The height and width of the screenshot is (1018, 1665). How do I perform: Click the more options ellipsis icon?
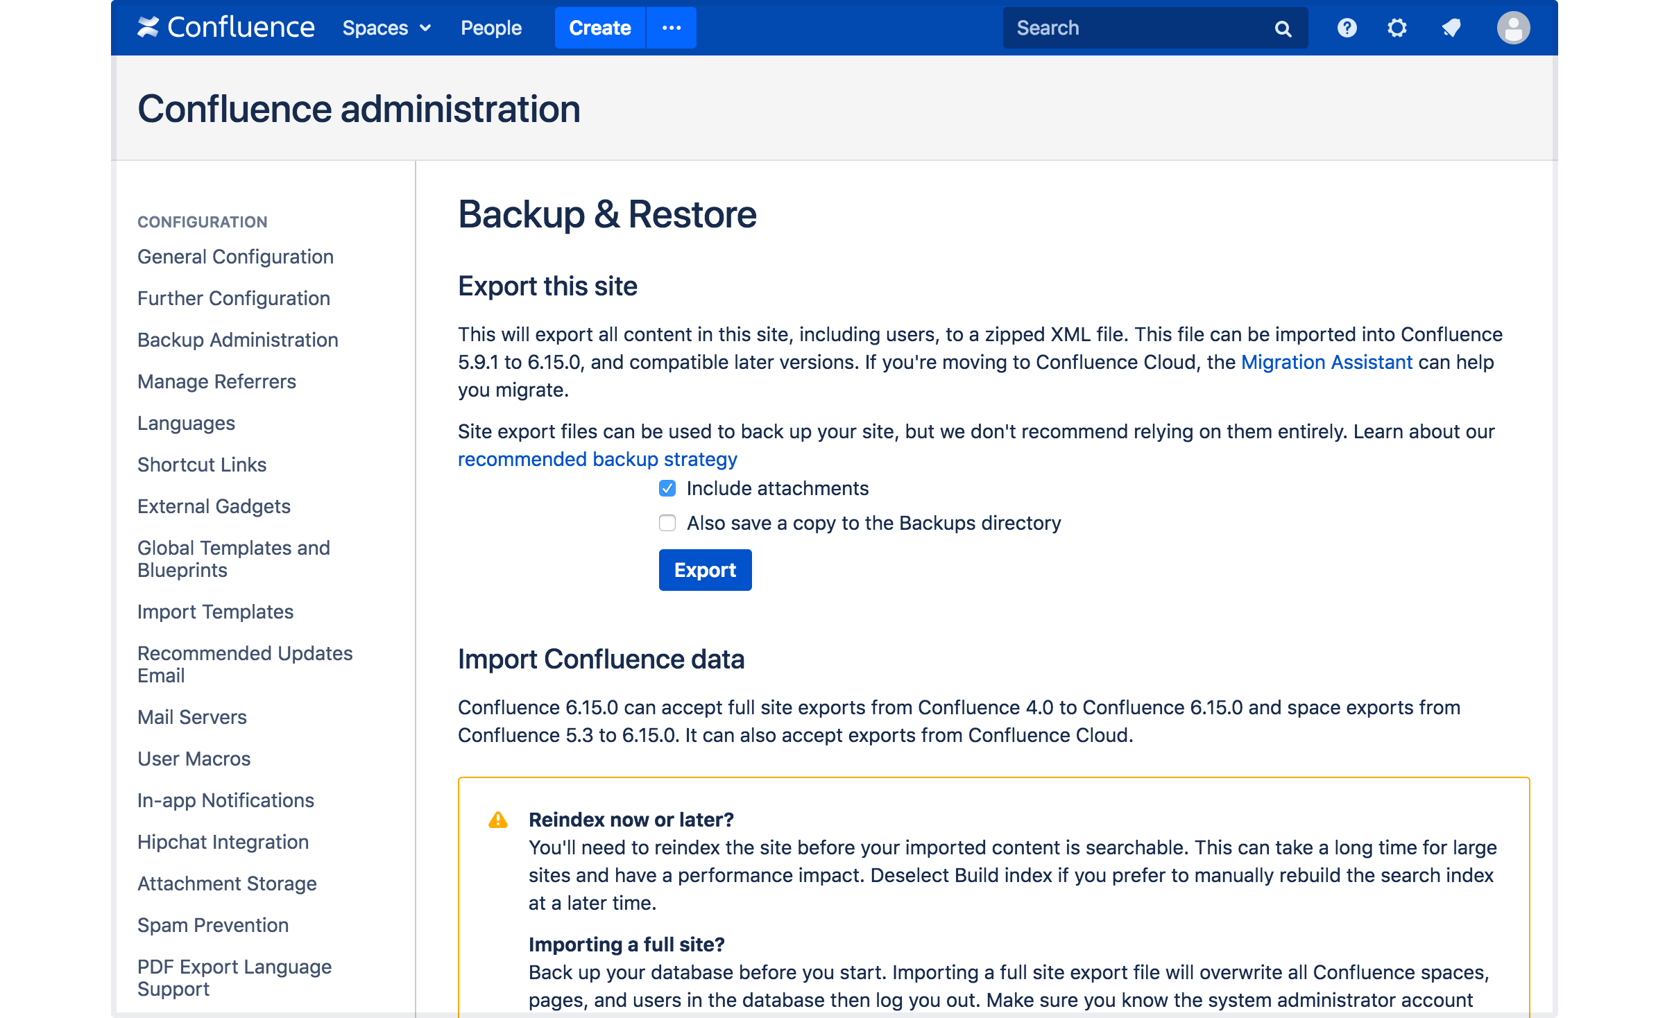672,27
